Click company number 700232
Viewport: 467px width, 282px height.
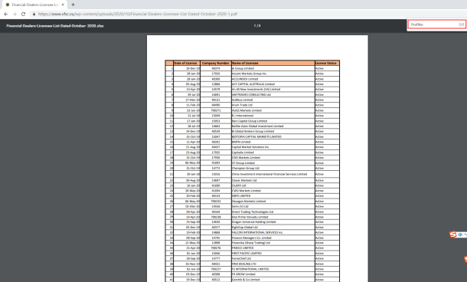[216, 202]
